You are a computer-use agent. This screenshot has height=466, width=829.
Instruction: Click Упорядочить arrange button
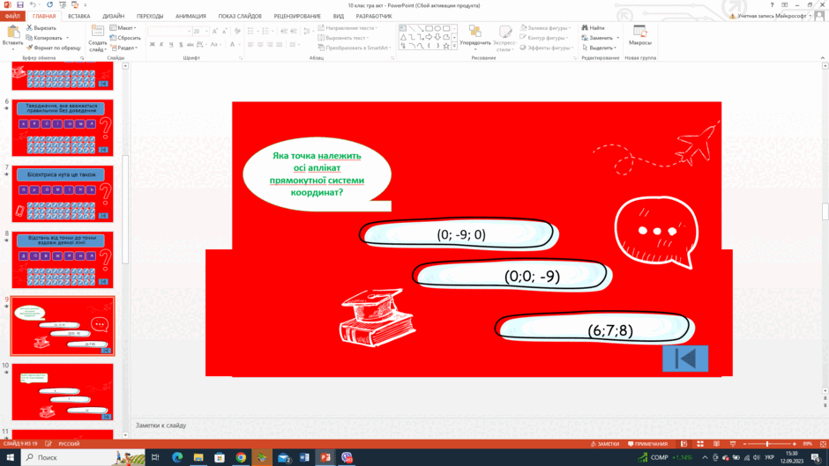point(474,38)
